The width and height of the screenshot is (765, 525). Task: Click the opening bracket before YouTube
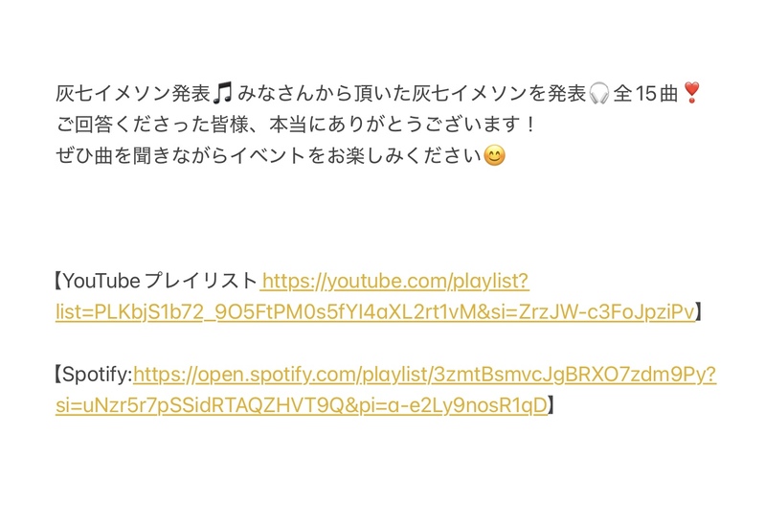click(x=58, y=282)
